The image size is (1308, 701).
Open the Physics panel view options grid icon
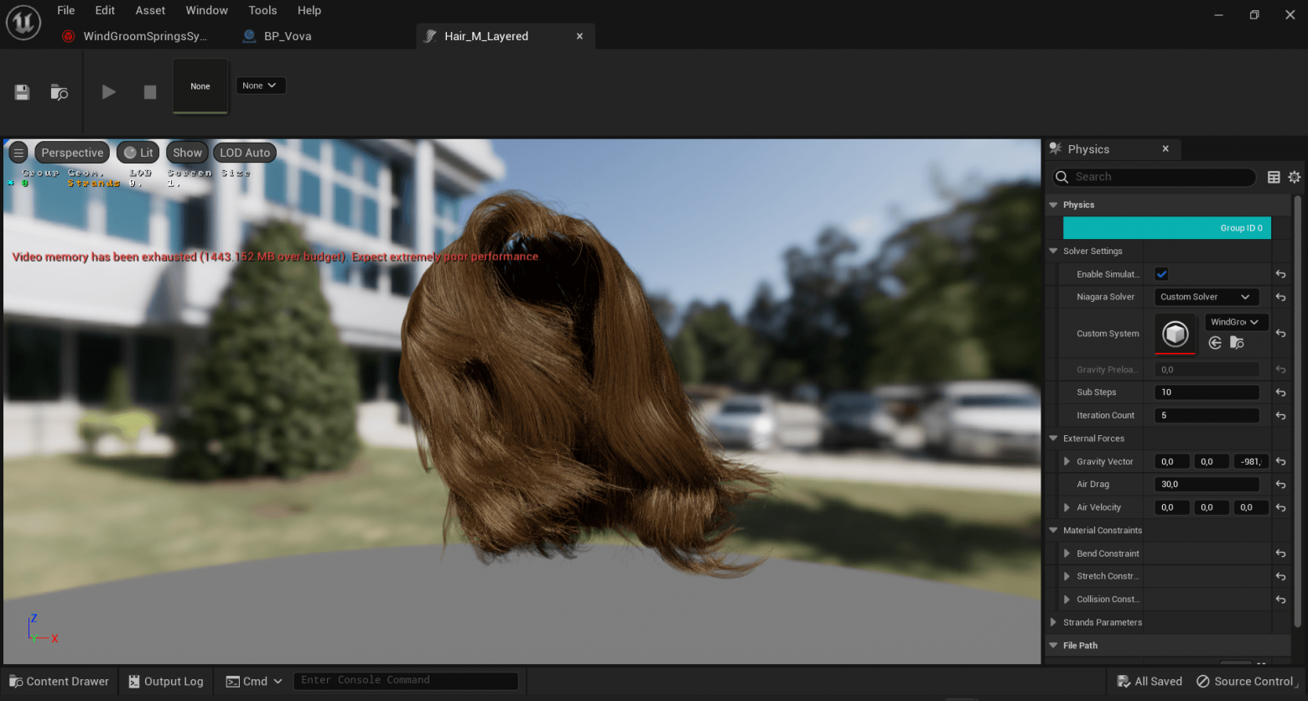point(1274,177)
